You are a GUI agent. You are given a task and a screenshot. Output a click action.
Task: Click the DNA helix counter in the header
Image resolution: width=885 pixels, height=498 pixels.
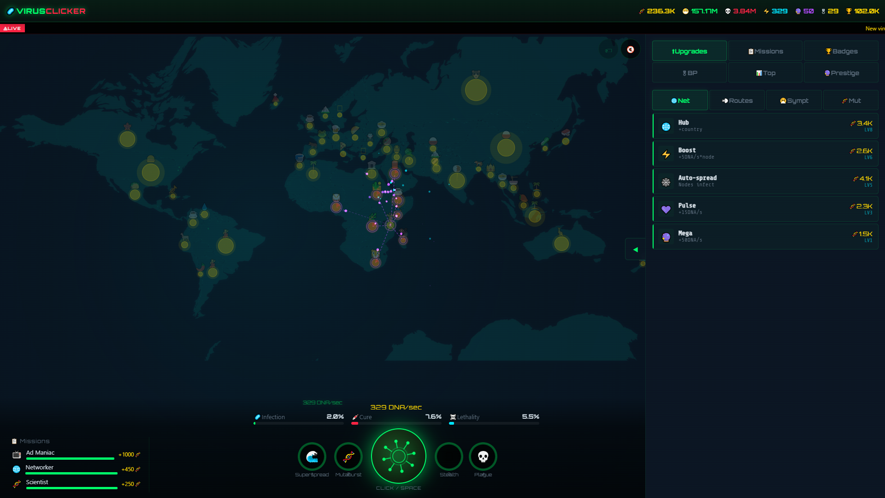(x=656, y=11)
